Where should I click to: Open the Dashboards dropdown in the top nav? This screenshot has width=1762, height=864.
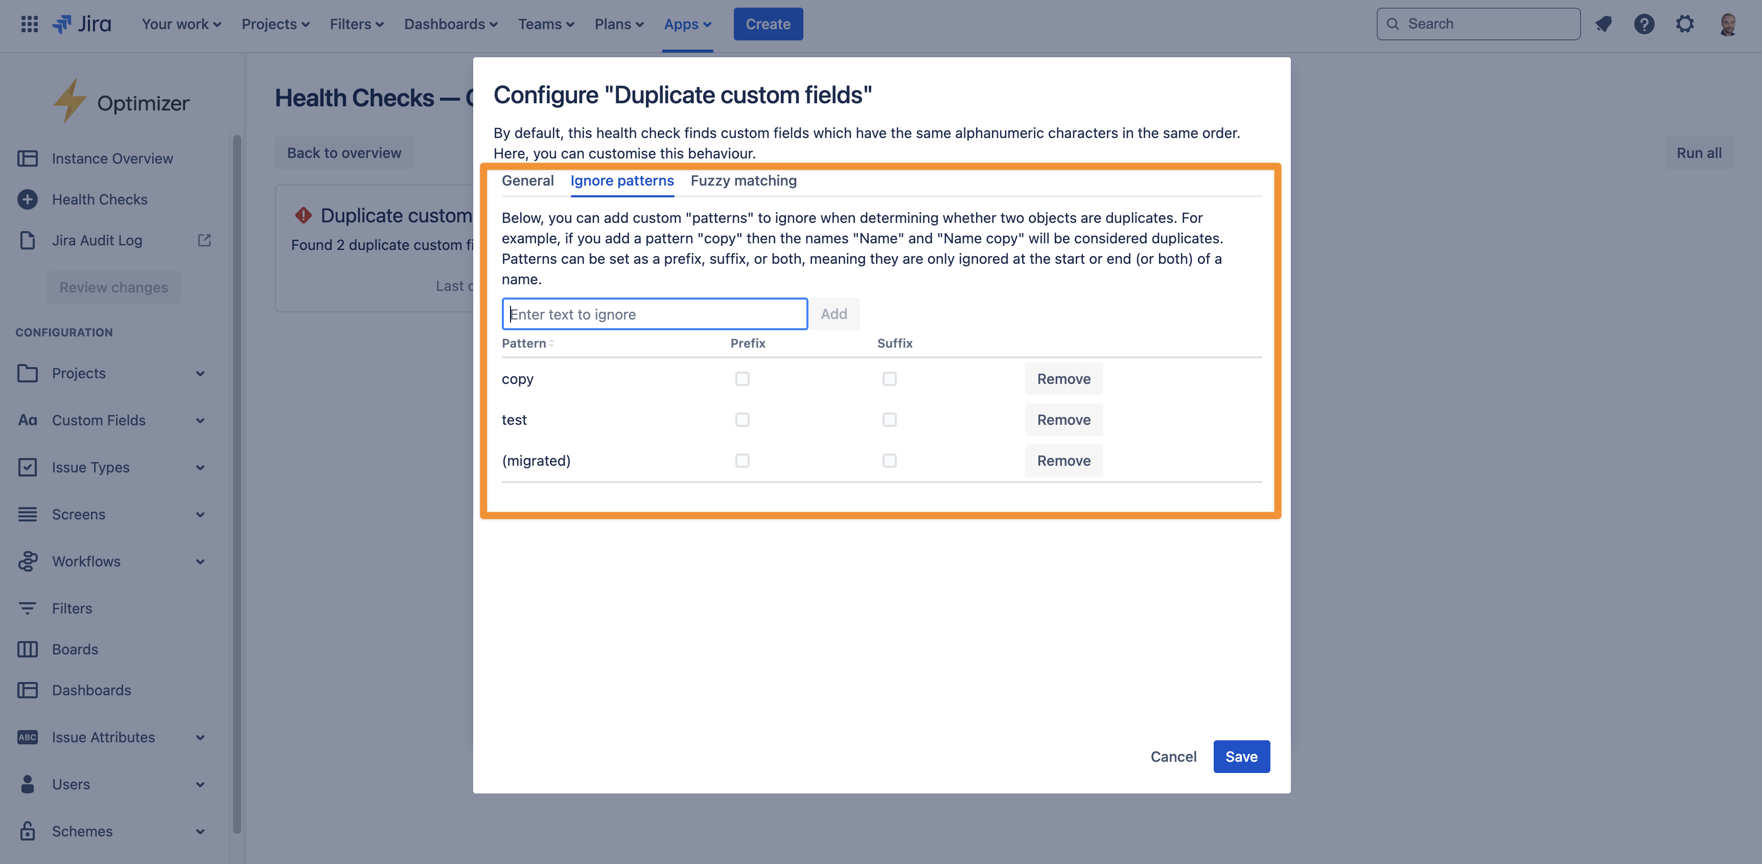point(451,24)
